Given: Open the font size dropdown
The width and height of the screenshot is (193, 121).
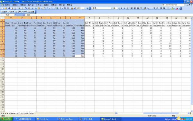Looking at the screenshot, I should coord(118,8).
